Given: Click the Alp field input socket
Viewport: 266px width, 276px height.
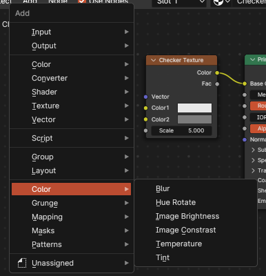Looking at the screenshot, I should (x=245, y=128).
